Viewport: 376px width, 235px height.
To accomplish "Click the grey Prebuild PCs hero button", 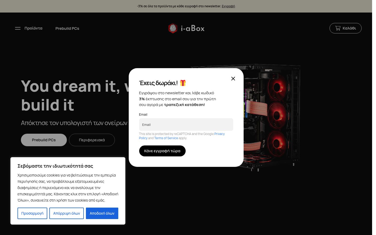I will (44, 140).
